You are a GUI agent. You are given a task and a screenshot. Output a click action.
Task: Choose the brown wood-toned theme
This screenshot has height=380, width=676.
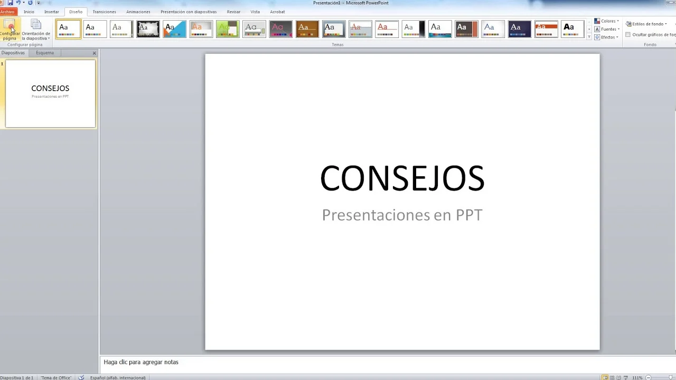coord(307,29)
